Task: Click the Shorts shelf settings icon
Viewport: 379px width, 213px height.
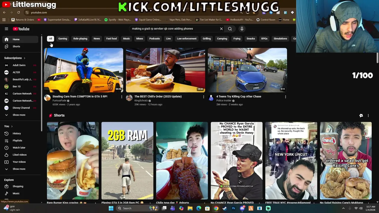Action: pyautogui.click(x=361, y=116)
